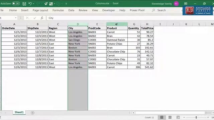
Task: Select the San Diego city cell
Action: point(78,40)
